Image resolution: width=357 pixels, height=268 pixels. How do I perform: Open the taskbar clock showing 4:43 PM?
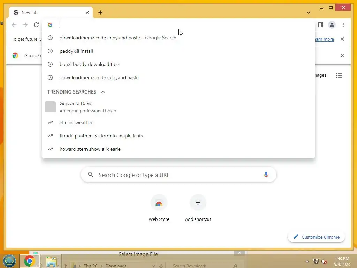342,261
